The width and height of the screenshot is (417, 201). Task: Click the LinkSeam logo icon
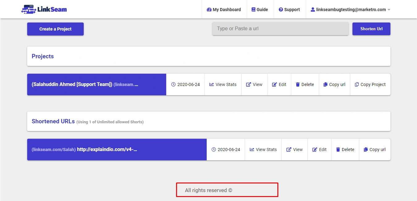pos(29,9)
